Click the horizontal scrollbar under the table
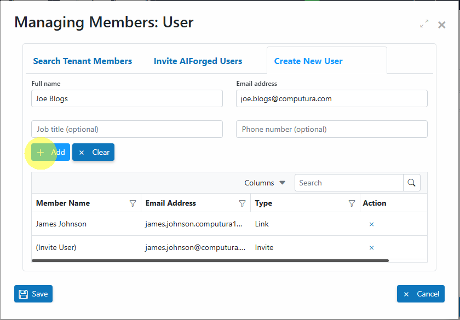Viewport: 460px width, 320px height. pos(210,260)
